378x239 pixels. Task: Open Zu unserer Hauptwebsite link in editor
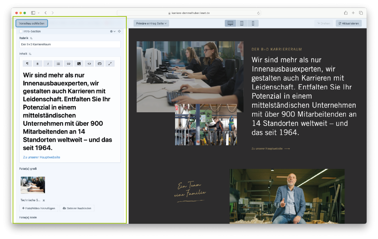click(x=42, y=157)
